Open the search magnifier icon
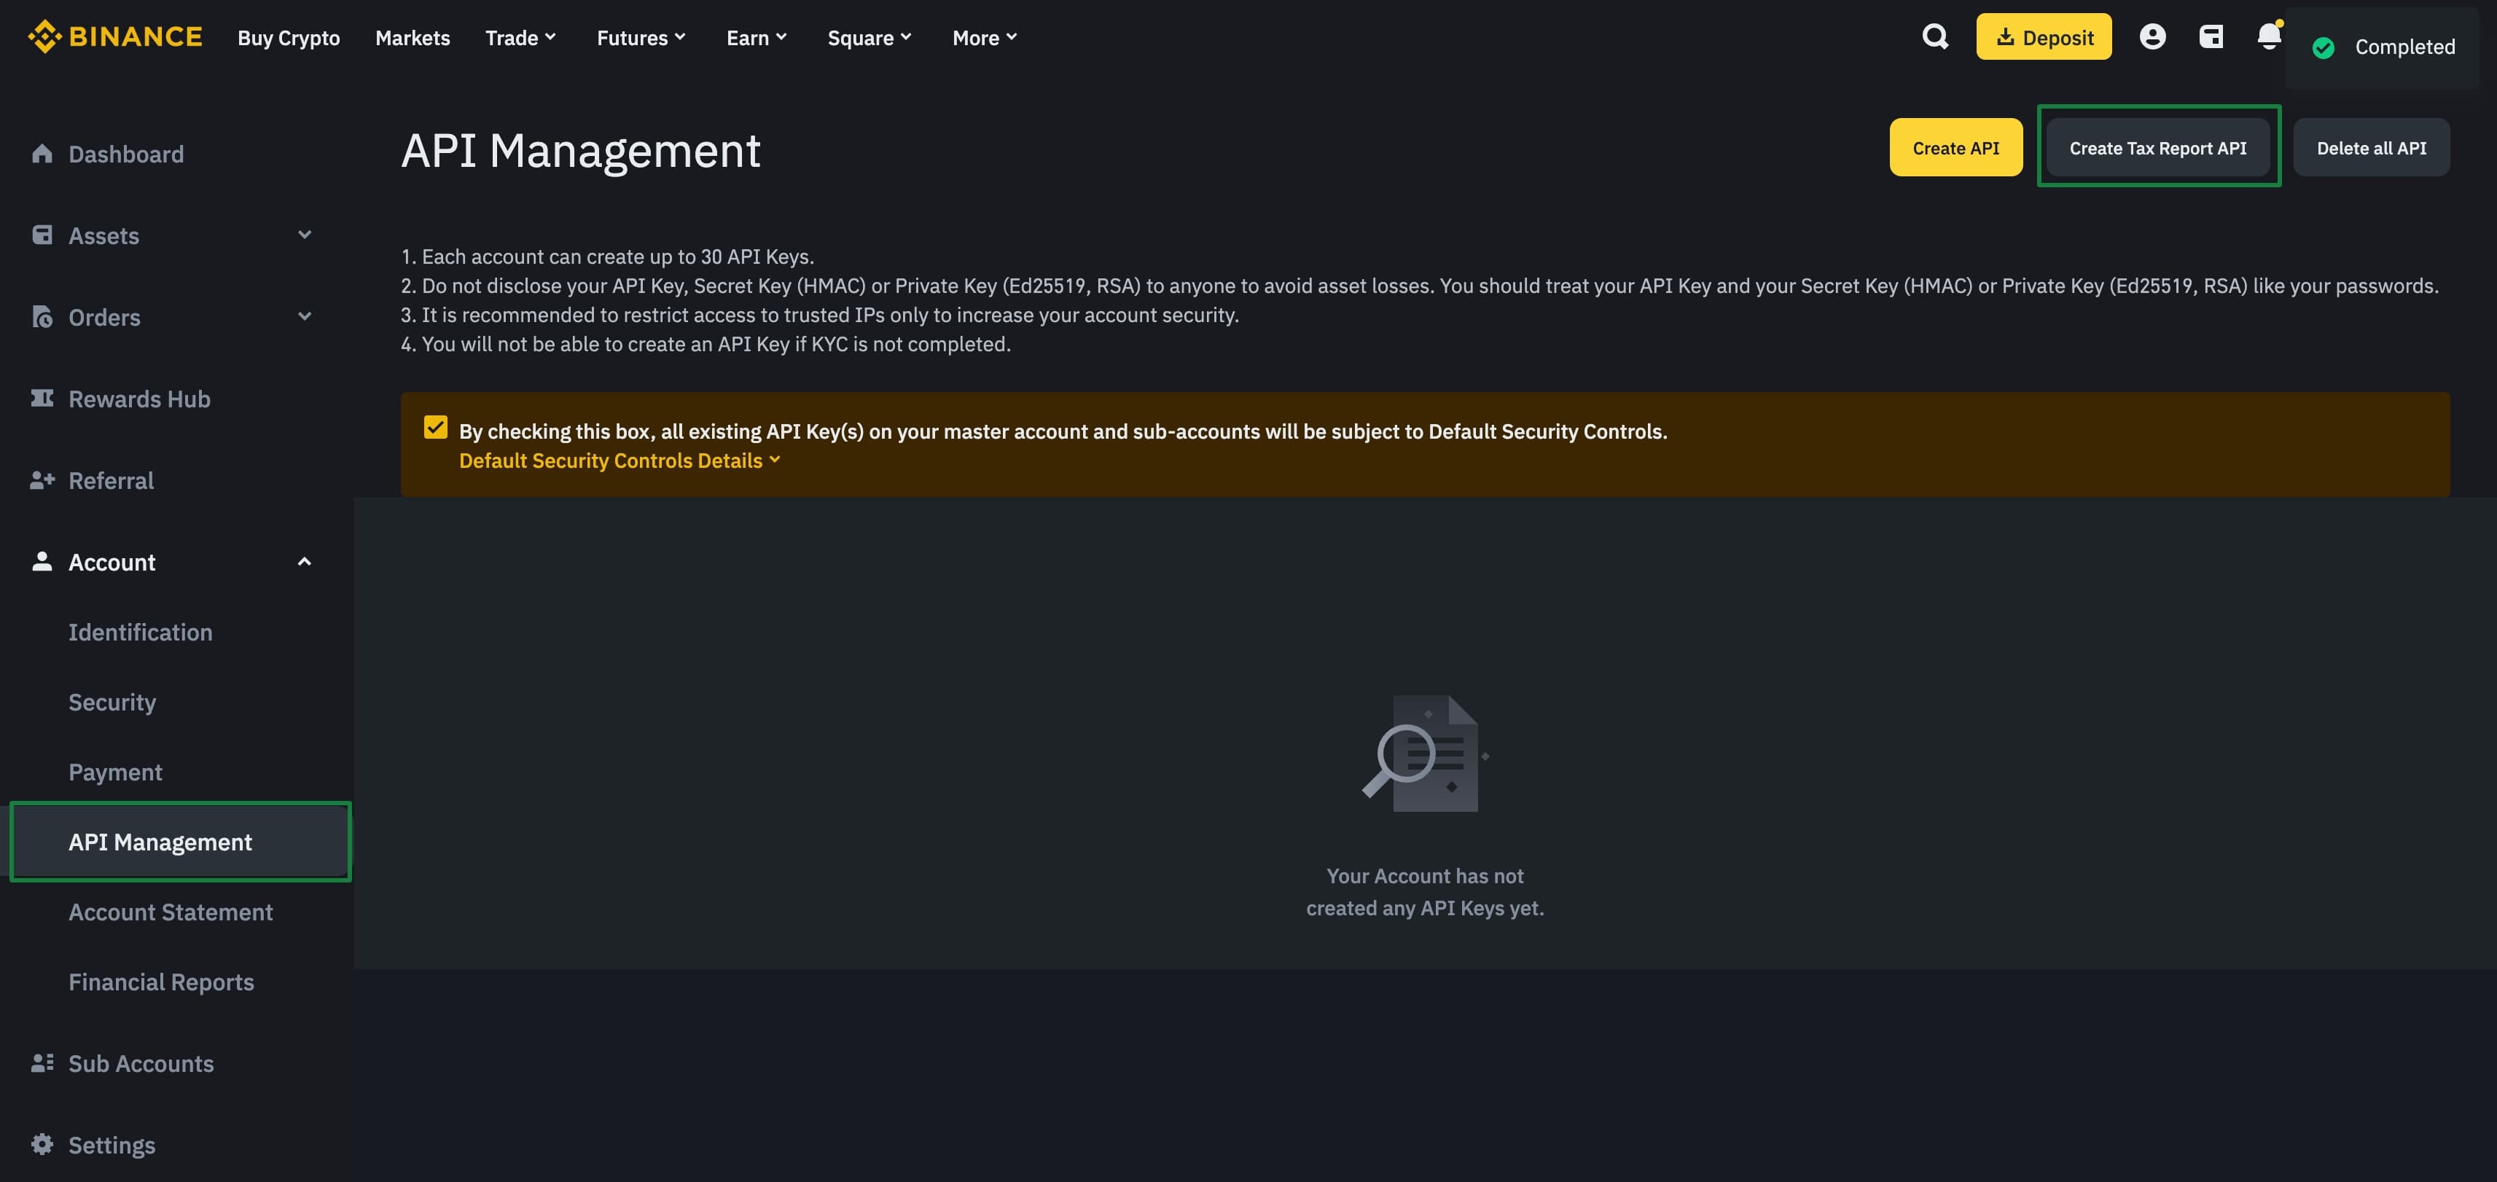 (1935, 37)
